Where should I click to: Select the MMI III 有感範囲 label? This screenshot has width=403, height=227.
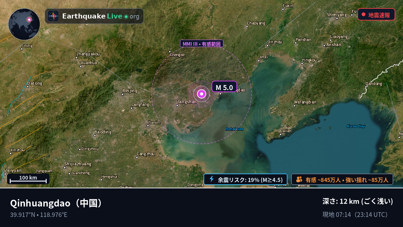(201, 44)
